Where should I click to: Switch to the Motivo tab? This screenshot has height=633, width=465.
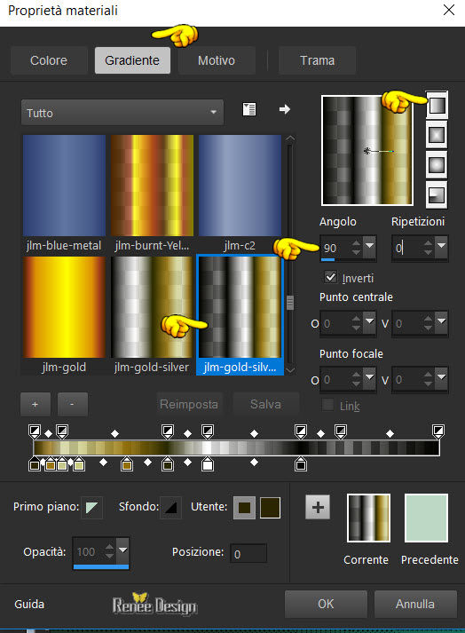(x=217, y=60)
